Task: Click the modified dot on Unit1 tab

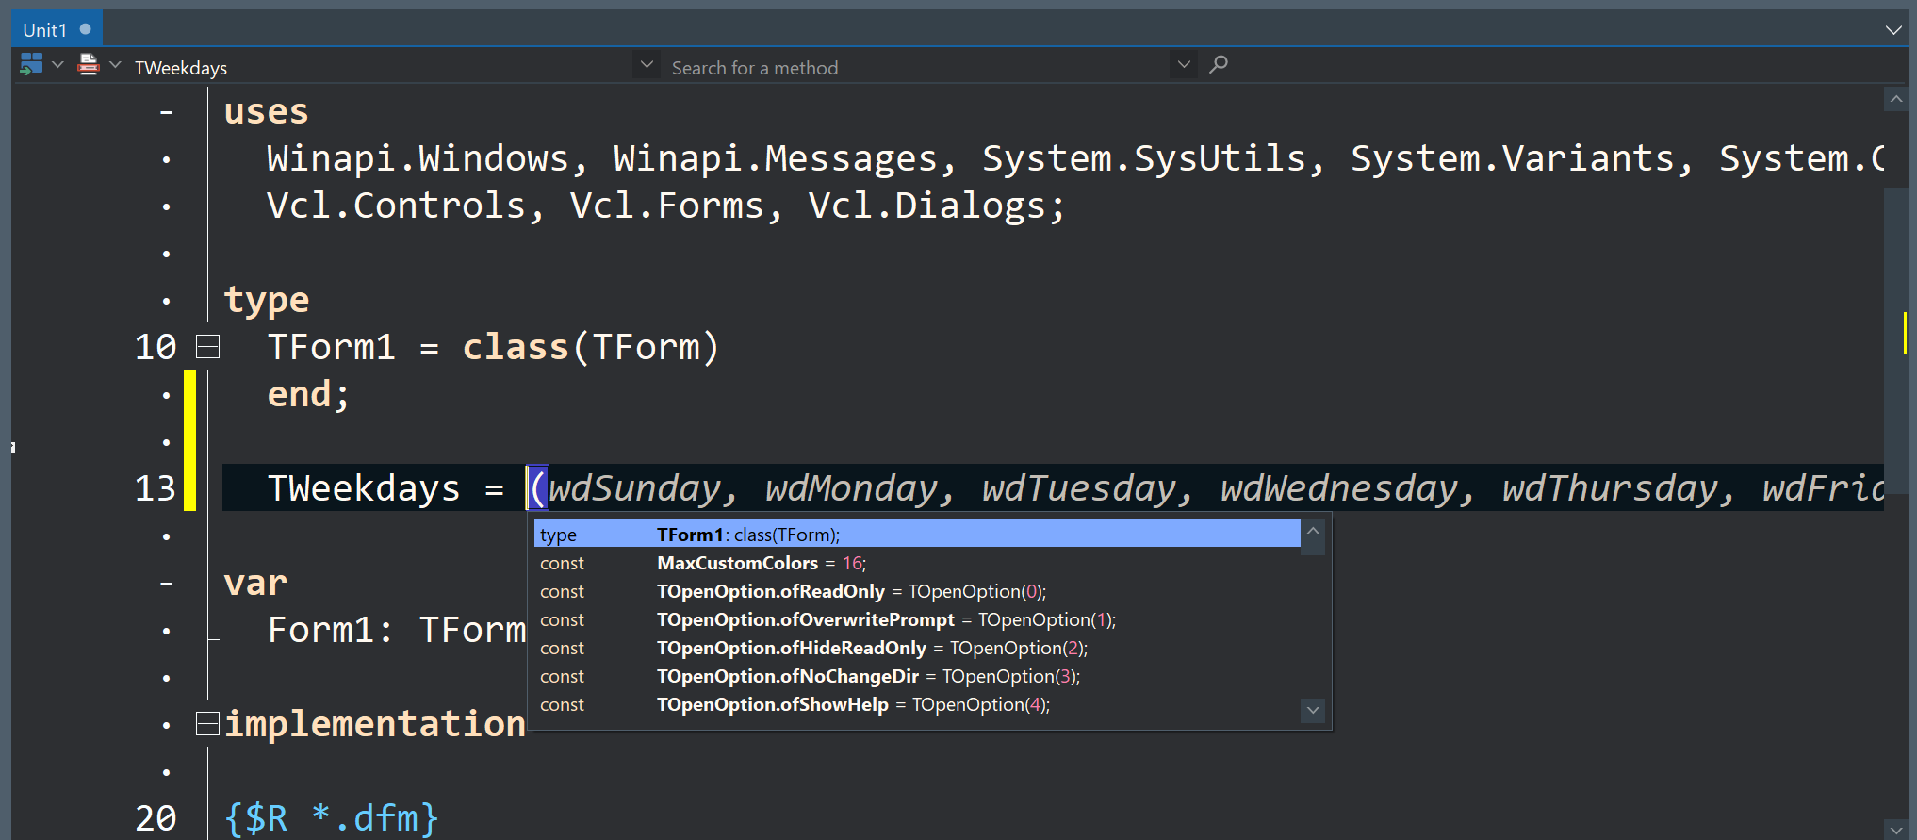Action: pos(86,29)
